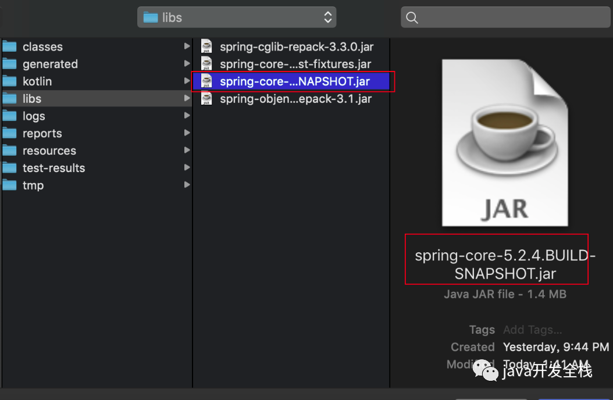Click the magnifying glass in the search field
The width and height of the screenshot is (613, 400).
point(412,17)
